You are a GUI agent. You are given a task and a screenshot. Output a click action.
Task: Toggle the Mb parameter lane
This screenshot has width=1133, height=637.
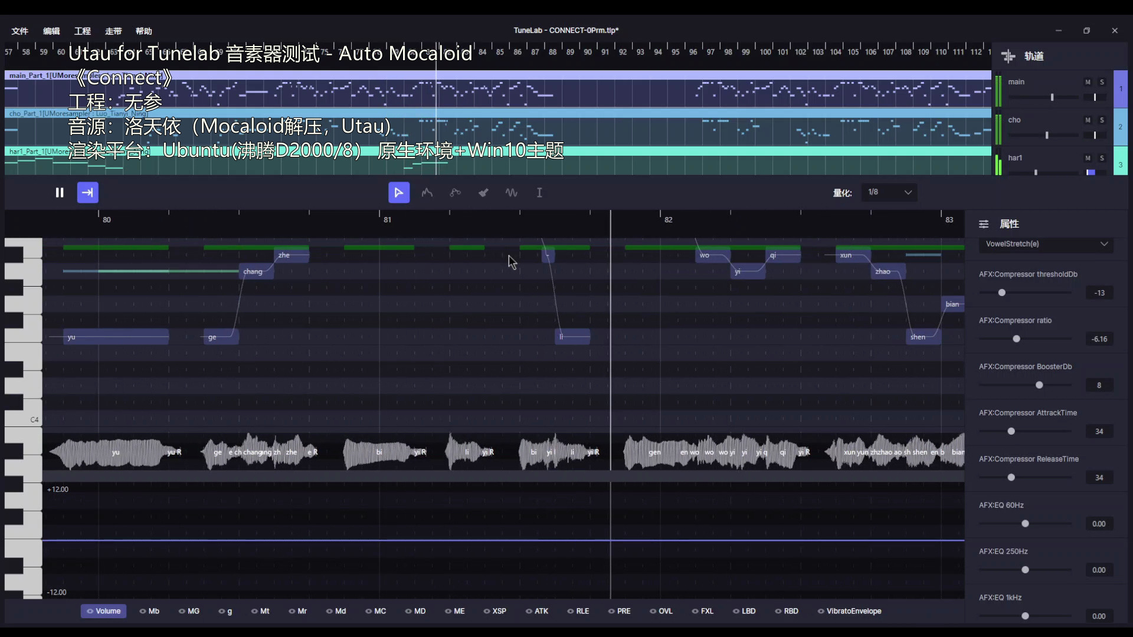pos(149,611)
